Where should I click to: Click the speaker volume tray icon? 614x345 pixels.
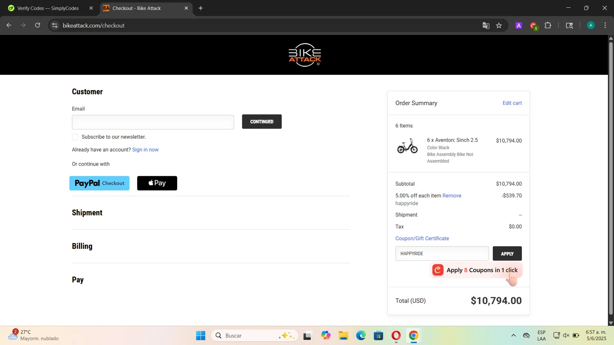coord(566,336)
